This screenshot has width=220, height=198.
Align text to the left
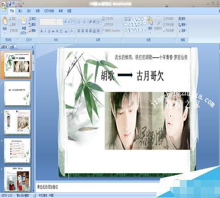79,31
